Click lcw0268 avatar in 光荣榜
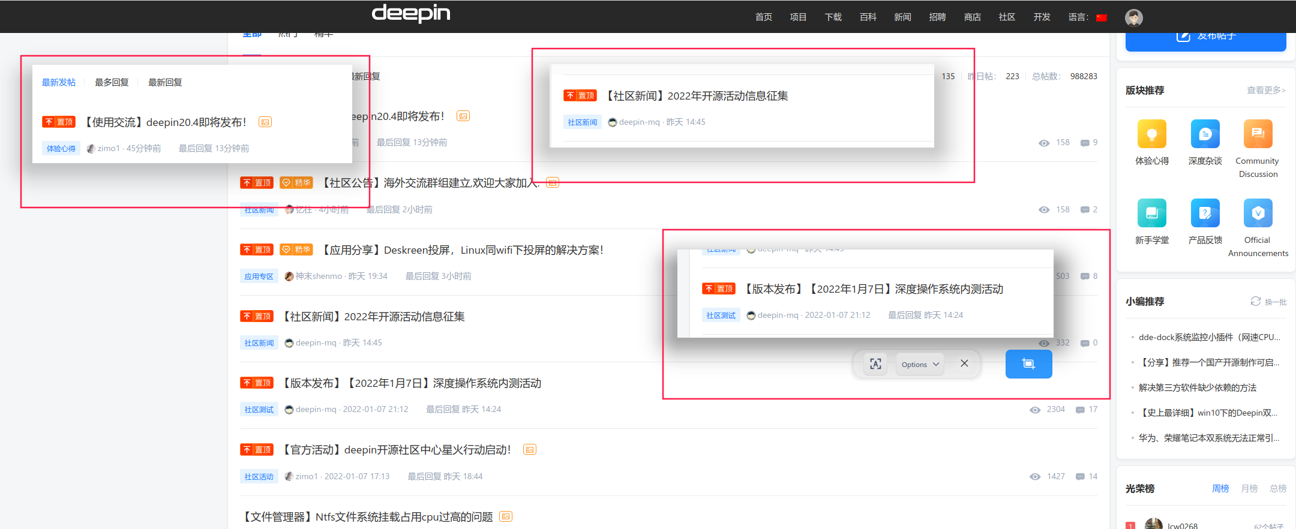The height and width of the screenshot is (529, 1296). [x=1153, y=524]
